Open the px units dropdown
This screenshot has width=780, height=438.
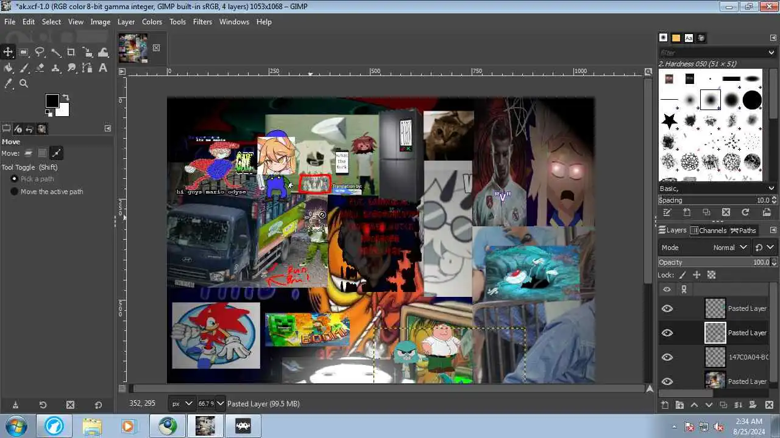(x=182, y=403)
